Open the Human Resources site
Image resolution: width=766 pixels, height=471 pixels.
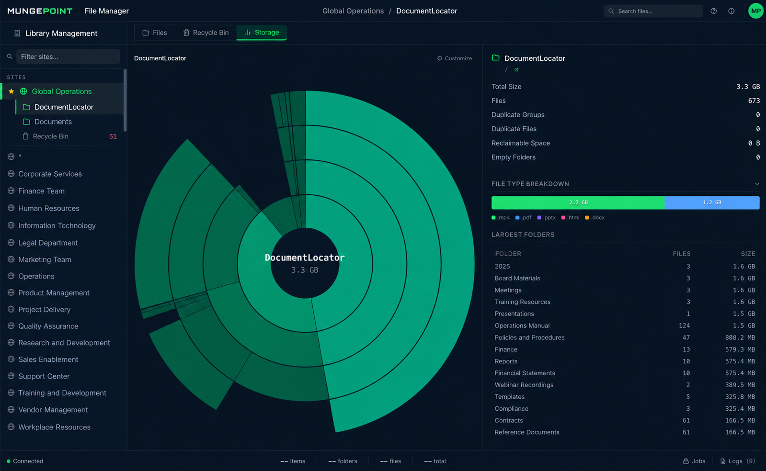point(49,208)
